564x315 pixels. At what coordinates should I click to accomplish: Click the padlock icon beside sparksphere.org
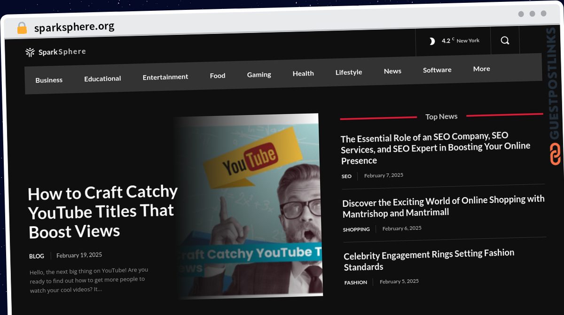(22, 28)
